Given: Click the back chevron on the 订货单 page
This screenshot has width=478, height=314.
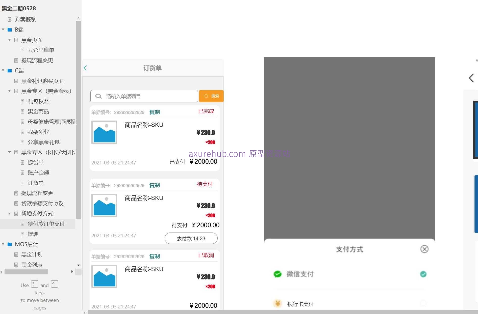Looking at the screenshot, I should coord(85,68).
